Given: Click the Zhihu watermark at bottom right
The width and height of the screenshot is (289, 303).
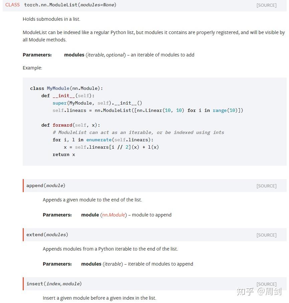Looking at the screenshot, I should click(x=259, y=292).
